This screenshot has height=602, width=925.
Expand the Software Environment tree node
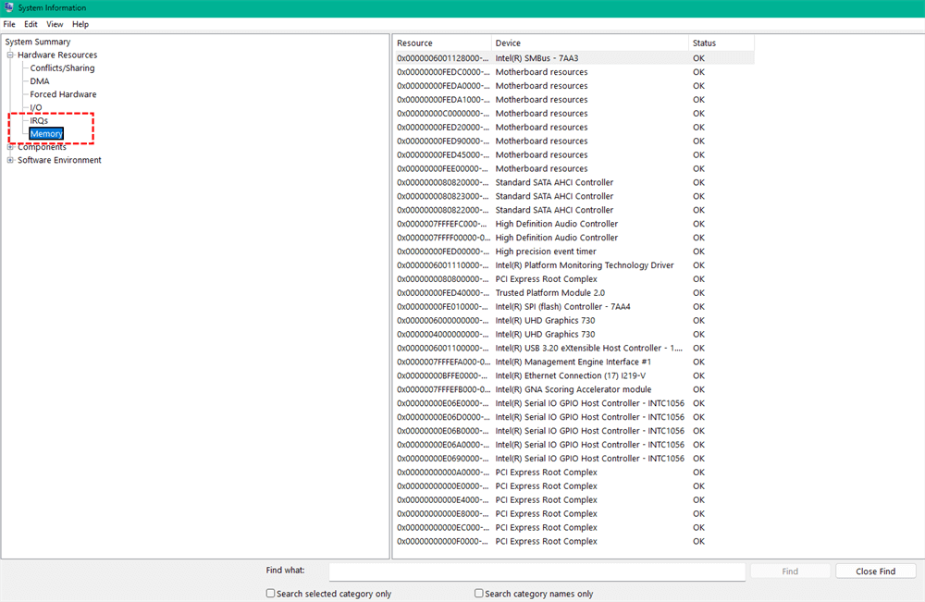tap(10, 160)
